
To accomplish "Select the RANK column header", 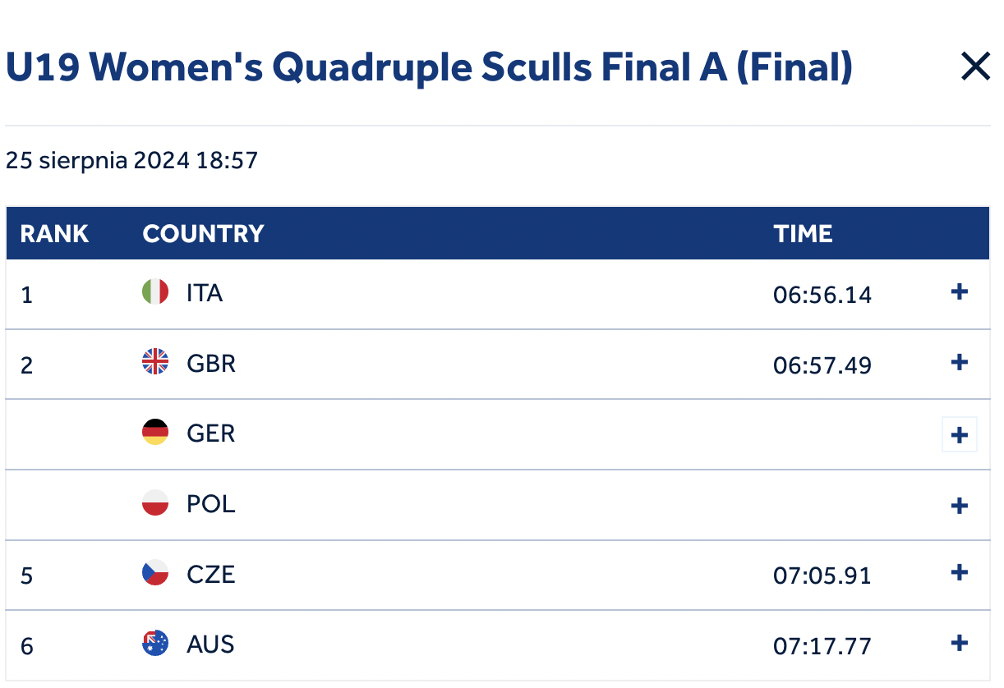I will click(x=54, y=234).
